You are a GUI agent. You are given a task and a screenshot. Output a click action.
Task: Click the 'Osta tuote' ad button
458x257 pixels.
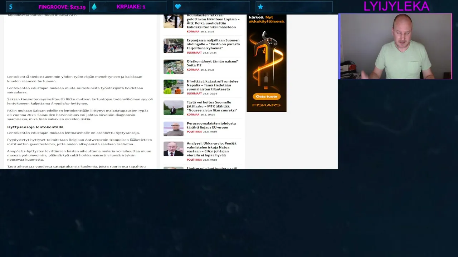tap(267, 96)
